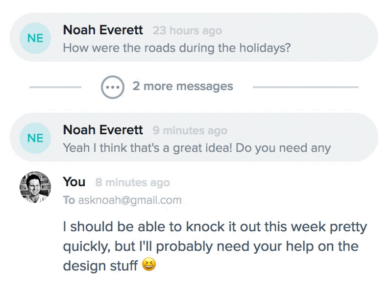Select the circular dots icon between message groups
392x294 pixels.
point(114,86)
